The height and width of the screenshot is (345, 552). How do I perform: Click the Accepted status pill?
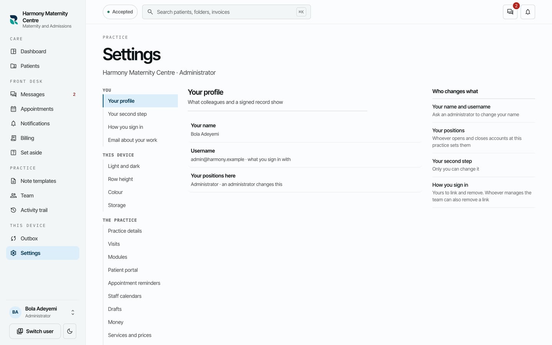coord(120,12)
